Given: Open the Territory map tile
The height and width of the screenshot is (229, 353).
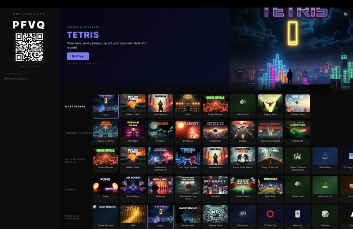Looking at the screenshot, I should 346,160.
